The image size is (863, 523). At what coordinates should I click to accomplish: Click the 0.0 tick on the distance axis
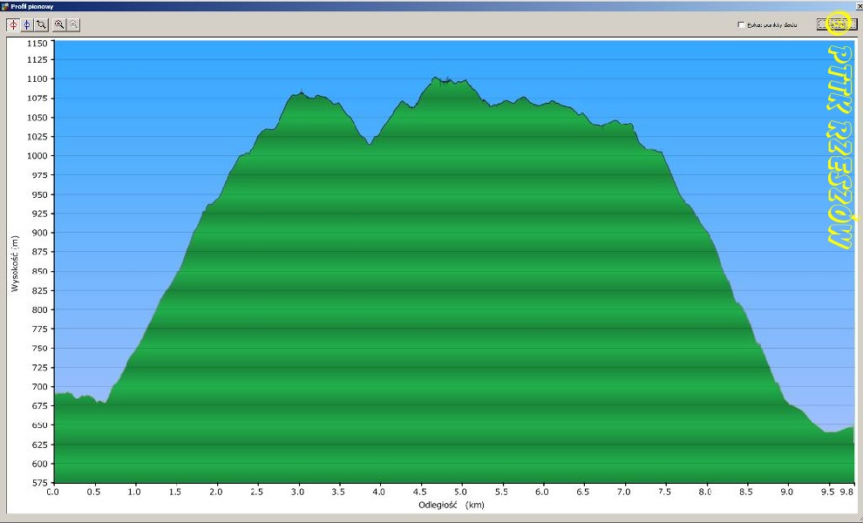(x=53, y=492)
